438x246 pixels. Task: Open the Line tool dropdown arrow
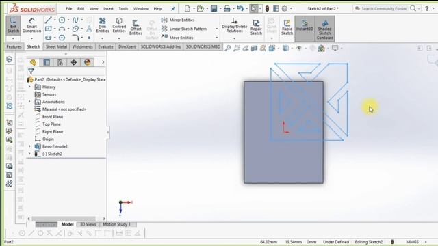(55, 20)
